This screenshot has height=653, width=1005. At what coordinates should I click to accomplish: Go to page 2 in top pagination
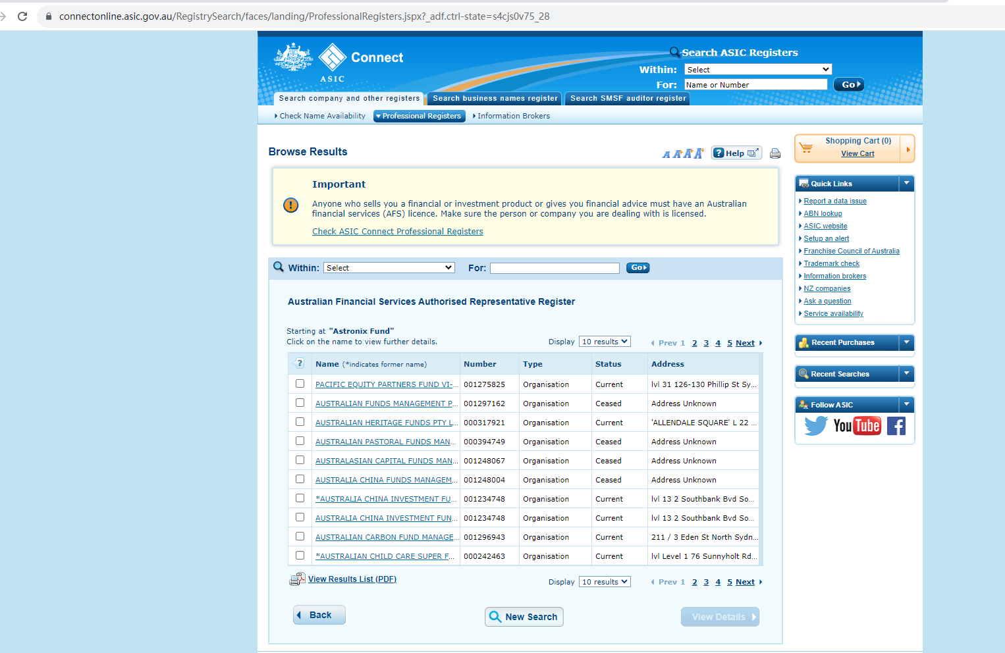[x=694, y=343]
